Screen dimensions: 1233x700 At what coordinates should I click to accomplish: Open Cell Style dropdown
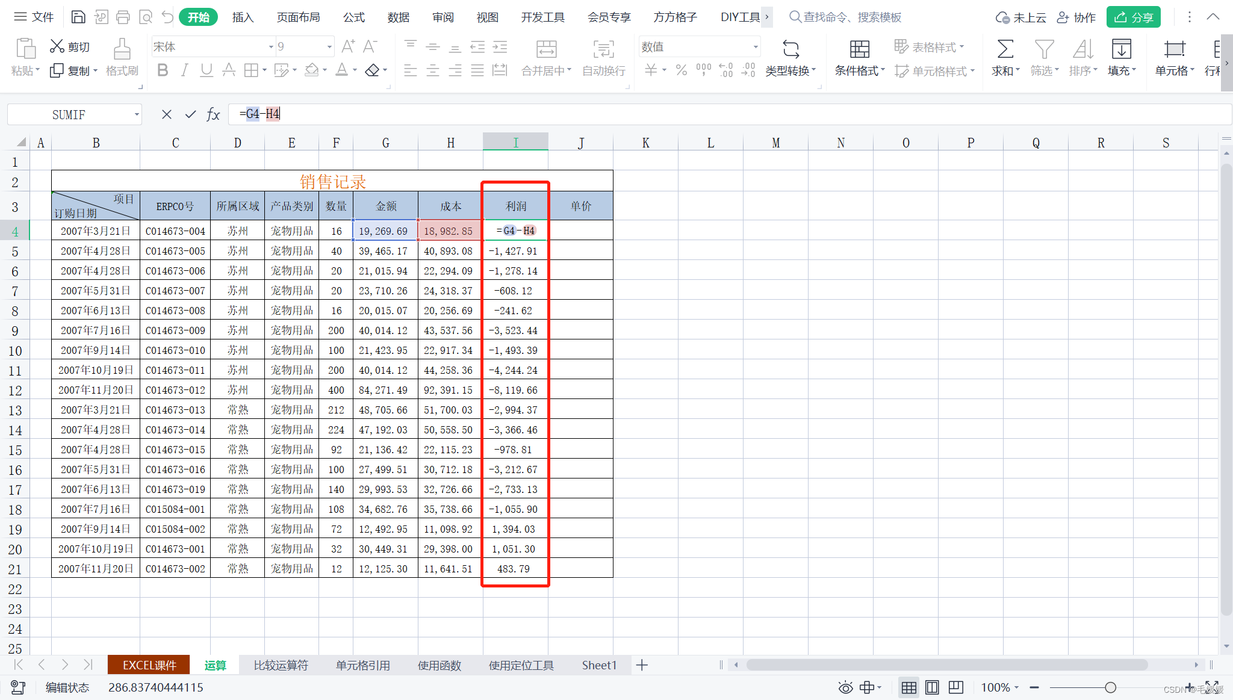click(x=934, y=71)
